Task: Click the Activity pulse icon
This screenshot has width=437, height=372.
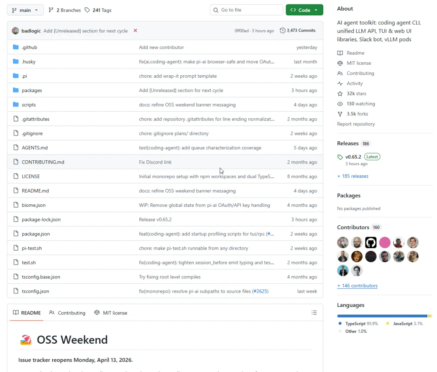Action: click(340, 83)
